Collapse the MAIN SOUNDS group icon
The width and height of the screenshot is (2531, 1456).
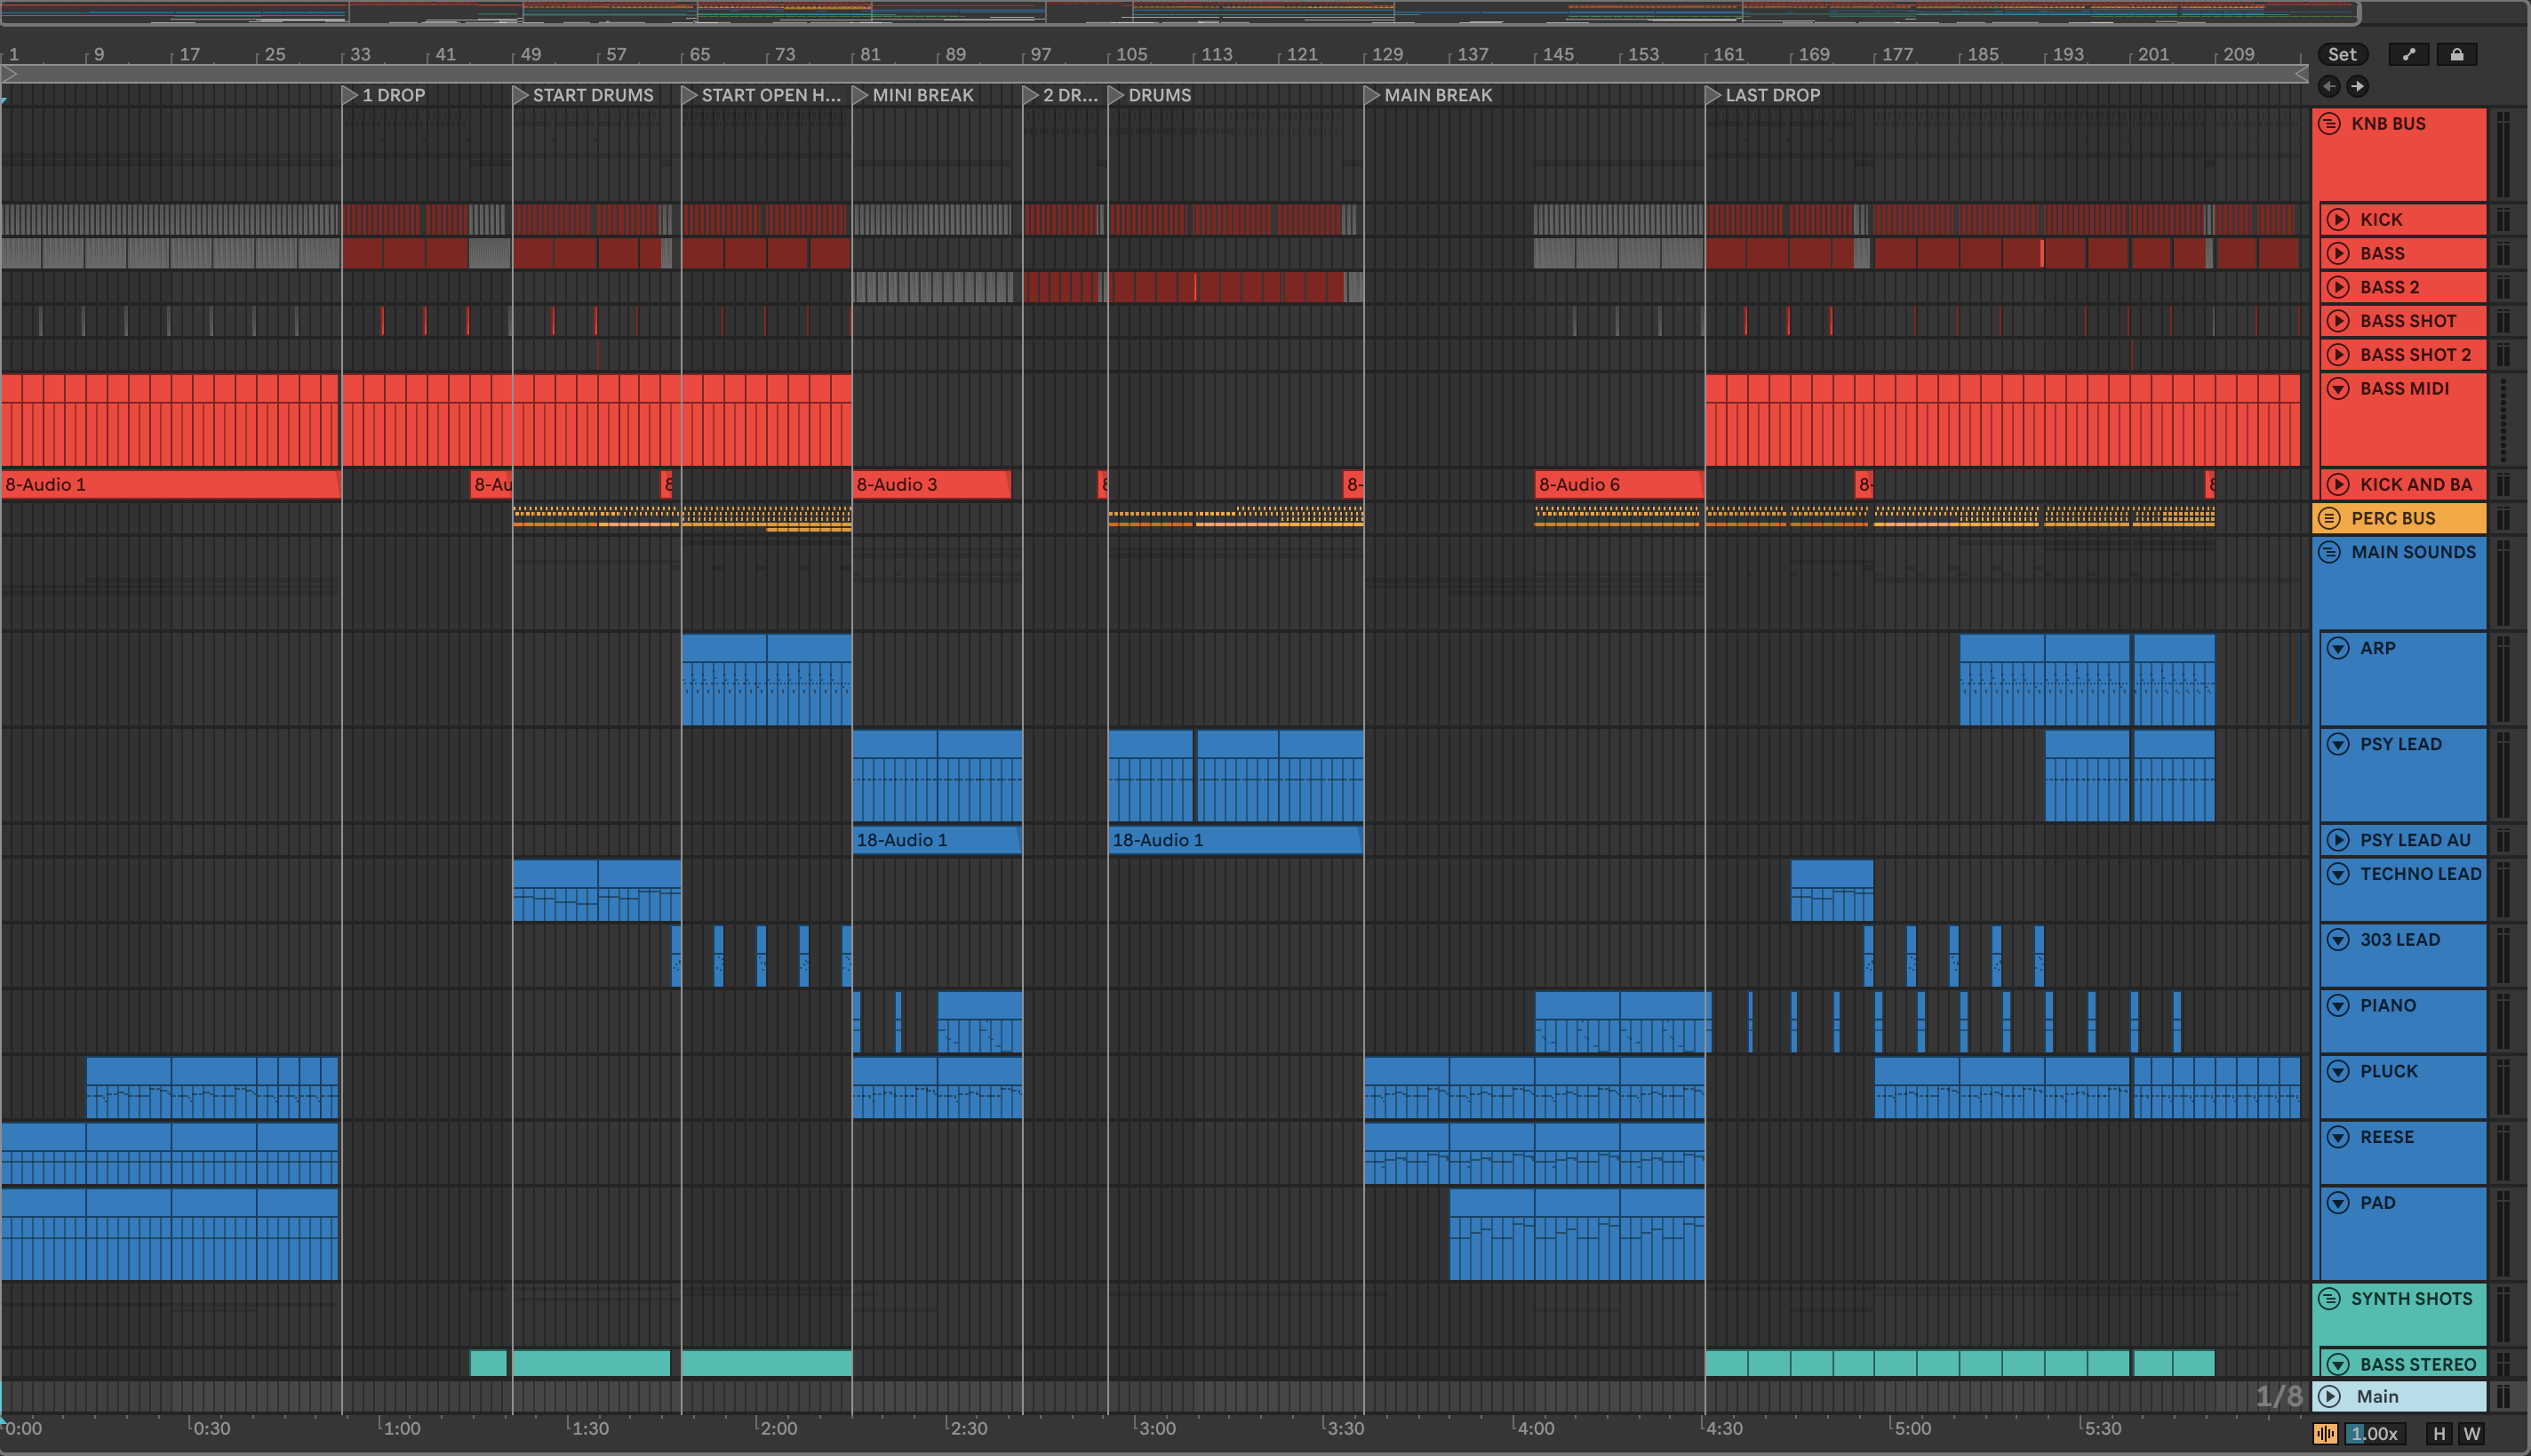tap(2329, 552)
